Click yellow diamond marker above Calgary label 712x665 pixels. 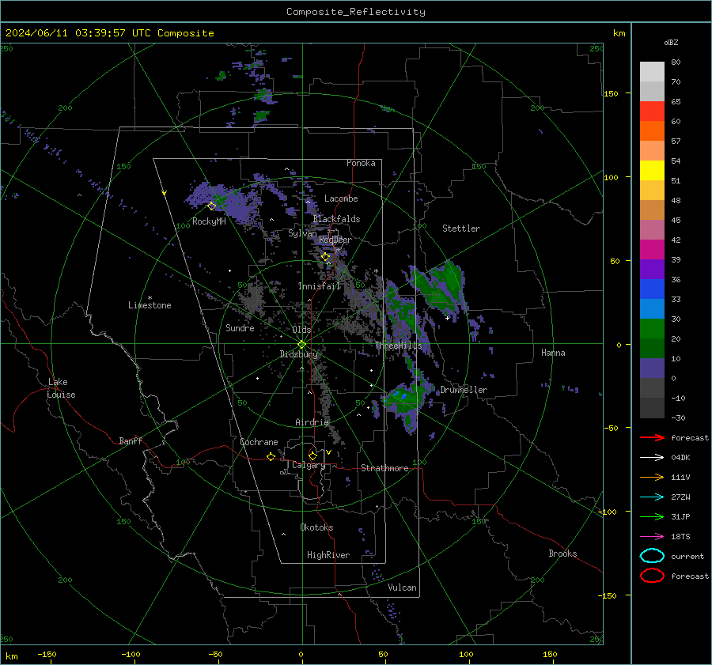coord(312,455)
